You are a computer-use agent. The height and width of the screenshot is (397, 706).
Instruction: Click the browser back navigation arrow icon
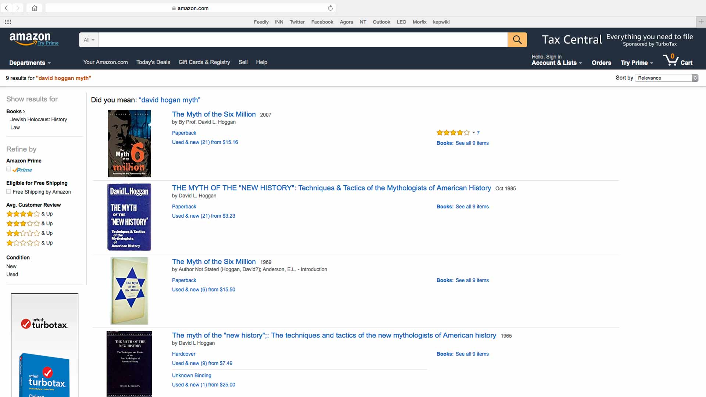point(6,8)
